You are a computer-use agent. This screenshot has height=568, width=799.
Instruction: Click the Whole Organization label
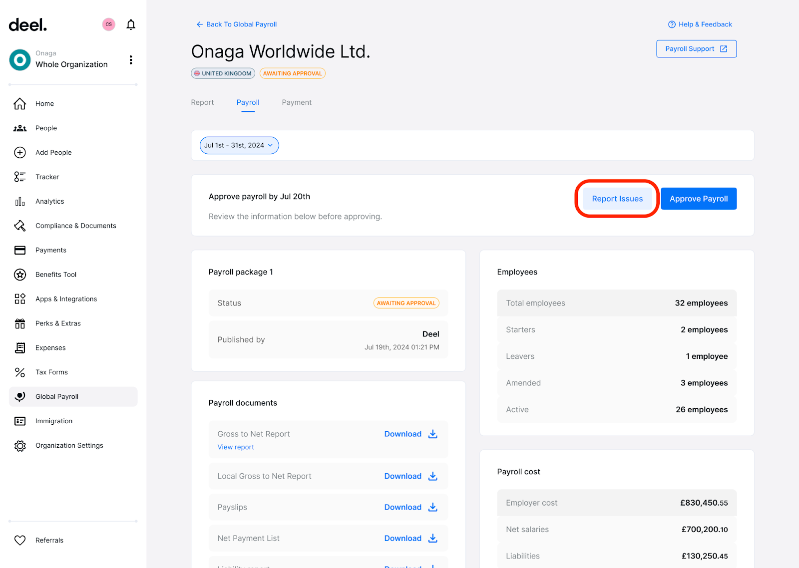click(71, 64)
